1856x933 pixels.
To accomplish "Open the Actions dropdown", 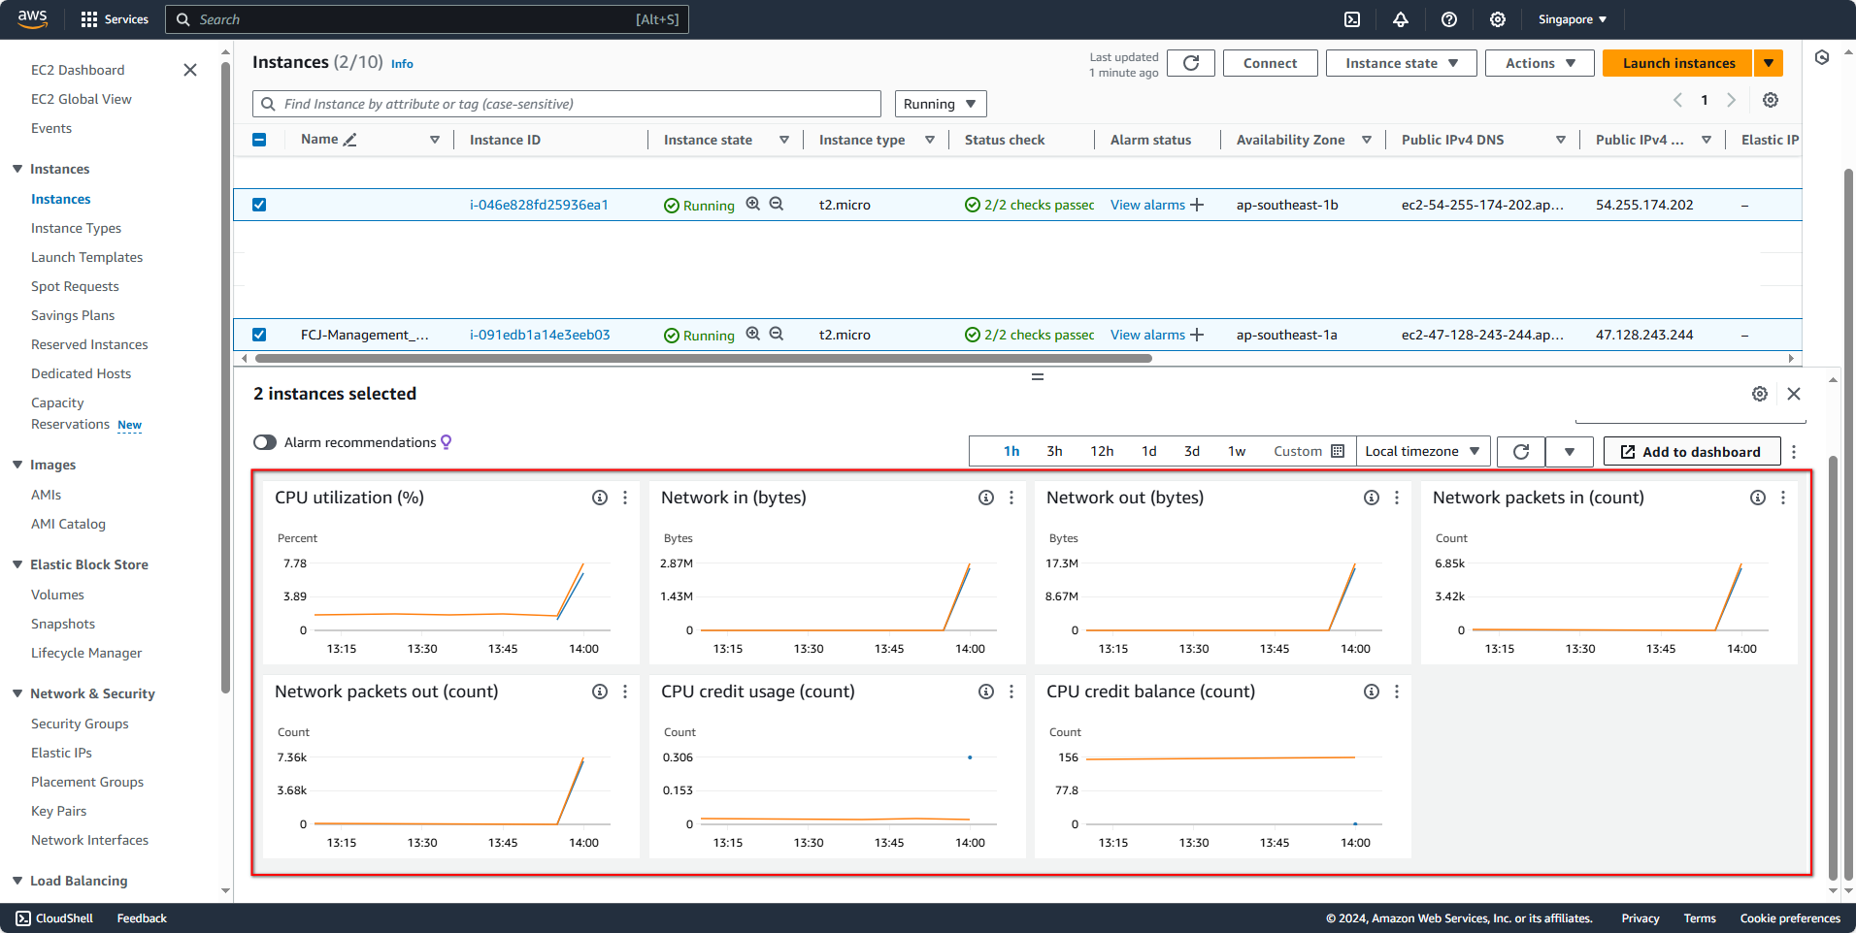I will (x=1540, y=63).
